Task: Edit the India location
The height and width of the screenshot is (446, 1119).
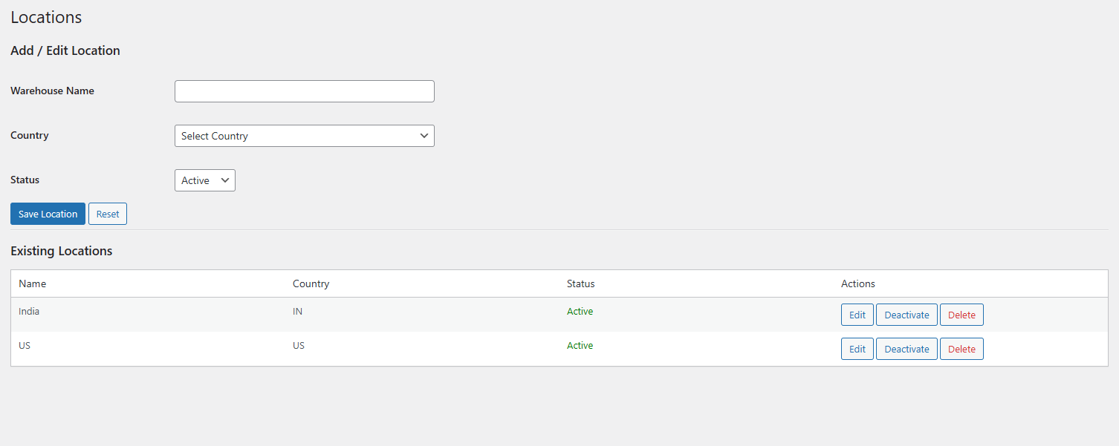Action: coord(857,315)
